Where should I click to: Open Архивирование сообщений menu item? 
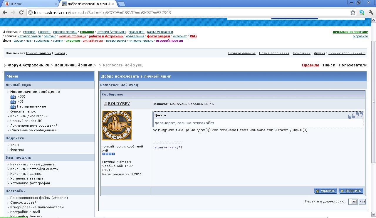click(34, 125)
